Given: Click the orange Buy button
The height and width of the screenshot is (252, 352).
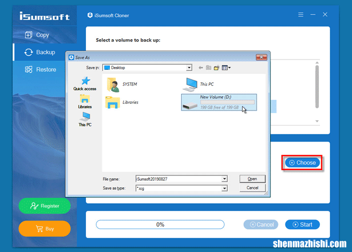Looking at the screenshot, I should pyautogui.click(x=44, y=229).
